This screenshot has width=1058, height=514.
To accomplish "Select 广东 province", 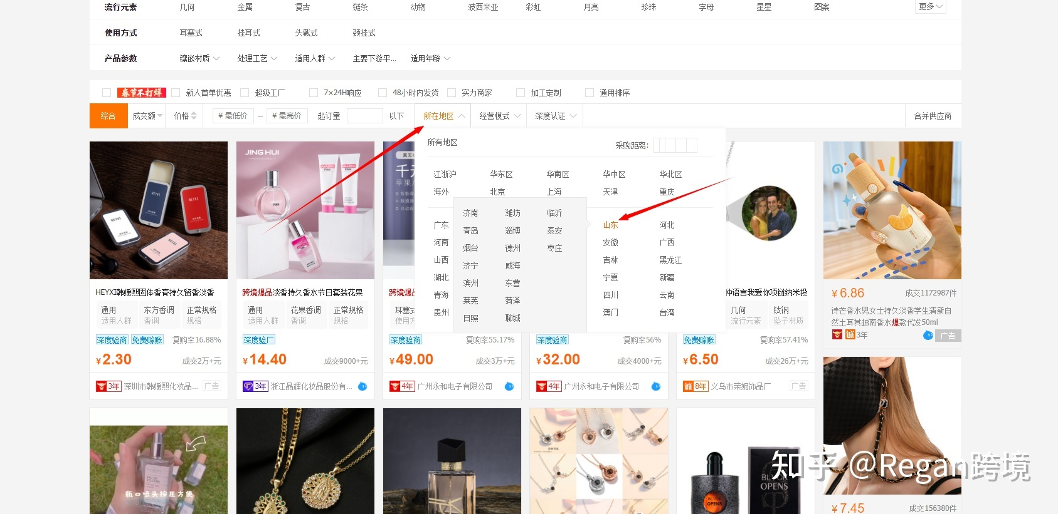I will [441, 225].
